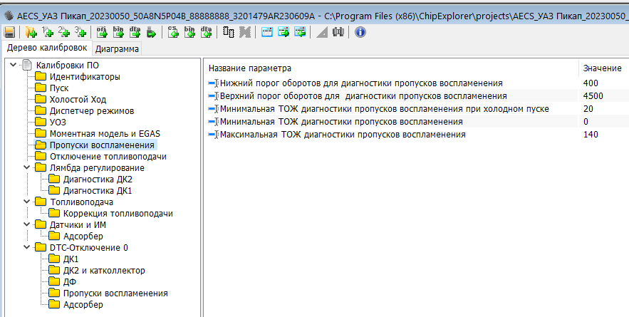
Task: Click the save (floppy disk) toolbar icon
Action: tap(9, 32)
